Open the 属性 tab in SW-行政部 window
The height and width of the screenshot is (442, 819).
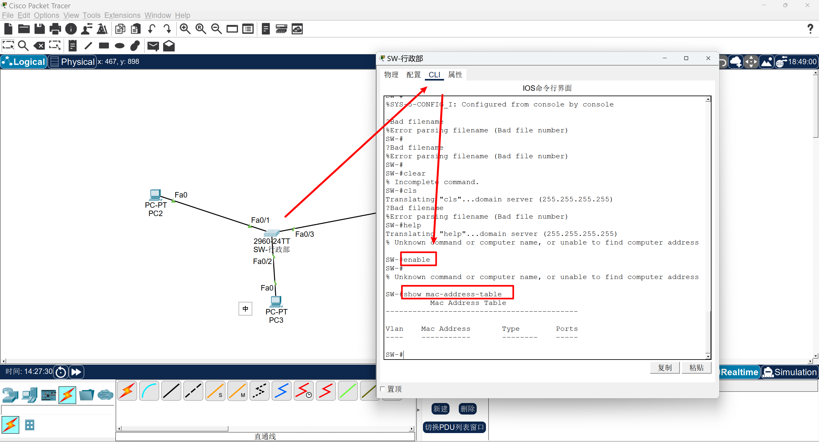click(x=455, y=75)
